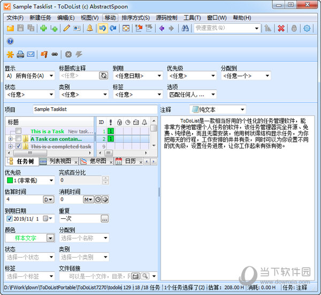
Task: Open preferences with the gear icon
Action: click(x=307, y=28)
